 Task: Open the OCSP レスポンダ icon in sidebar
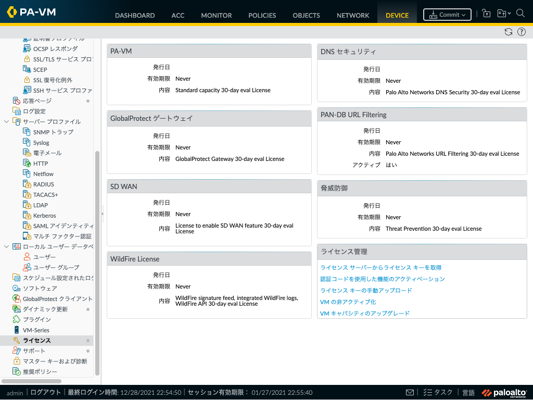[27, 48]
